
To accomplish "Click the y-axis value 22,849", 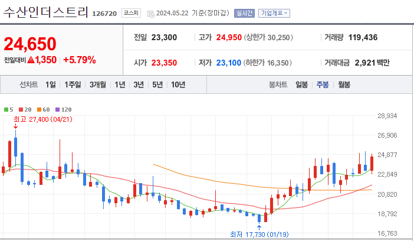I will (387, 174).
